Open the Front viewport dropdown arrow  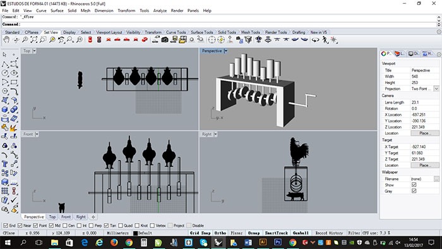point(37,134)
